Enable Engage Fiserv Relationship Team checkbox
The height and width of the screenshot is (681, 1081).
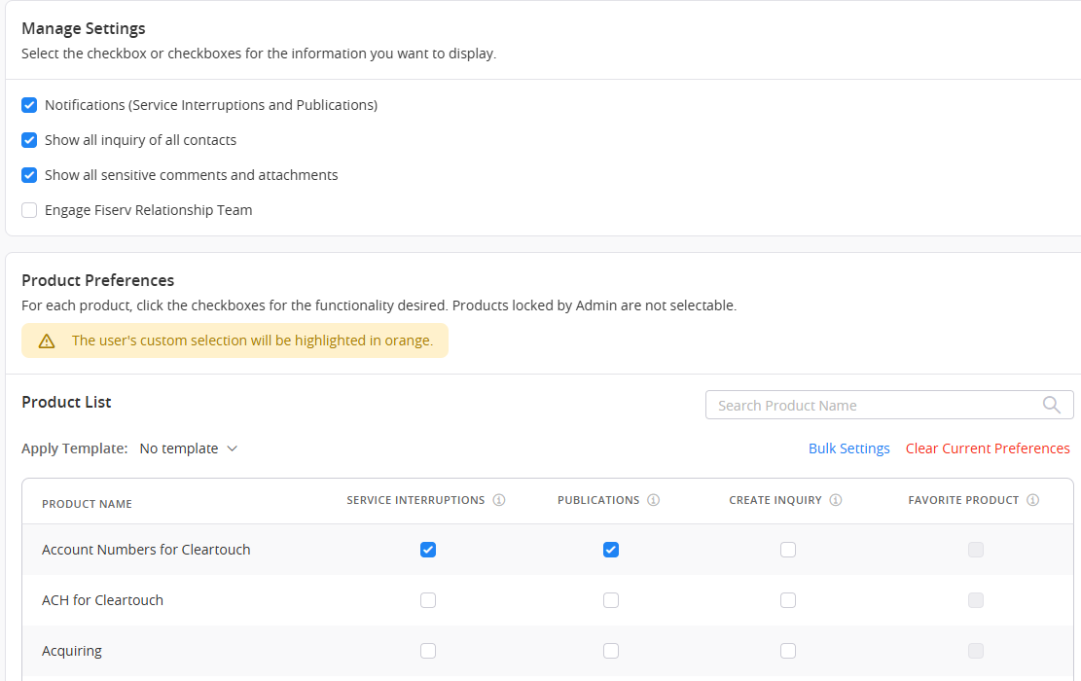(29, 210)
